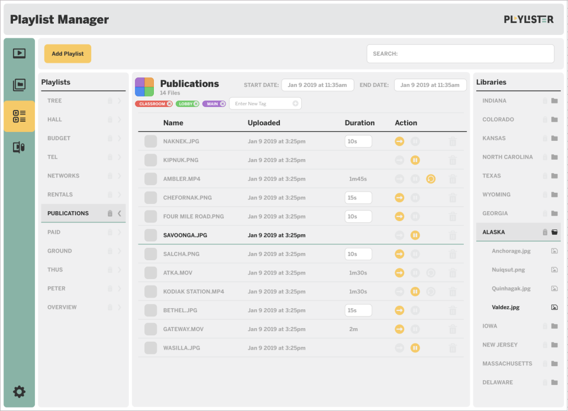Screen dimensions: 568x411
Task: Click the Publications color swatch icon
Action: (x=144, y=87)
